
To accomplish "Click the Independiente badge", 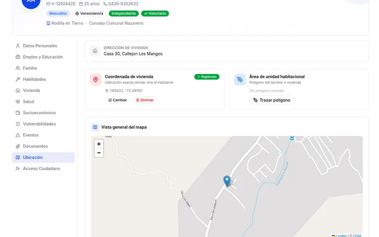I will coord(124,14).
